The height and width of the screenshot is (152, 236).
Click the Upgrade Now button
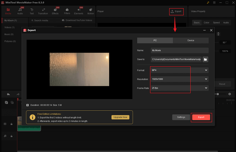120,117
